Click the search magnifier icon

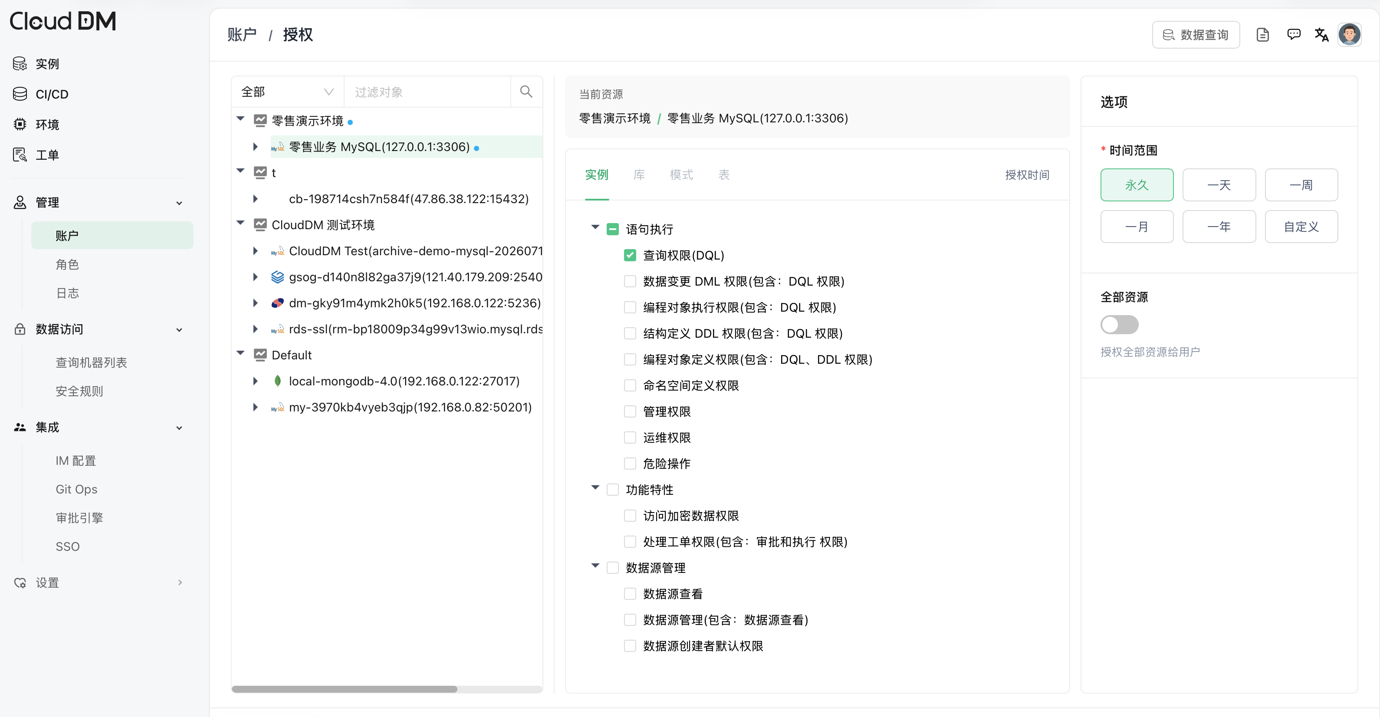(526, 92)
